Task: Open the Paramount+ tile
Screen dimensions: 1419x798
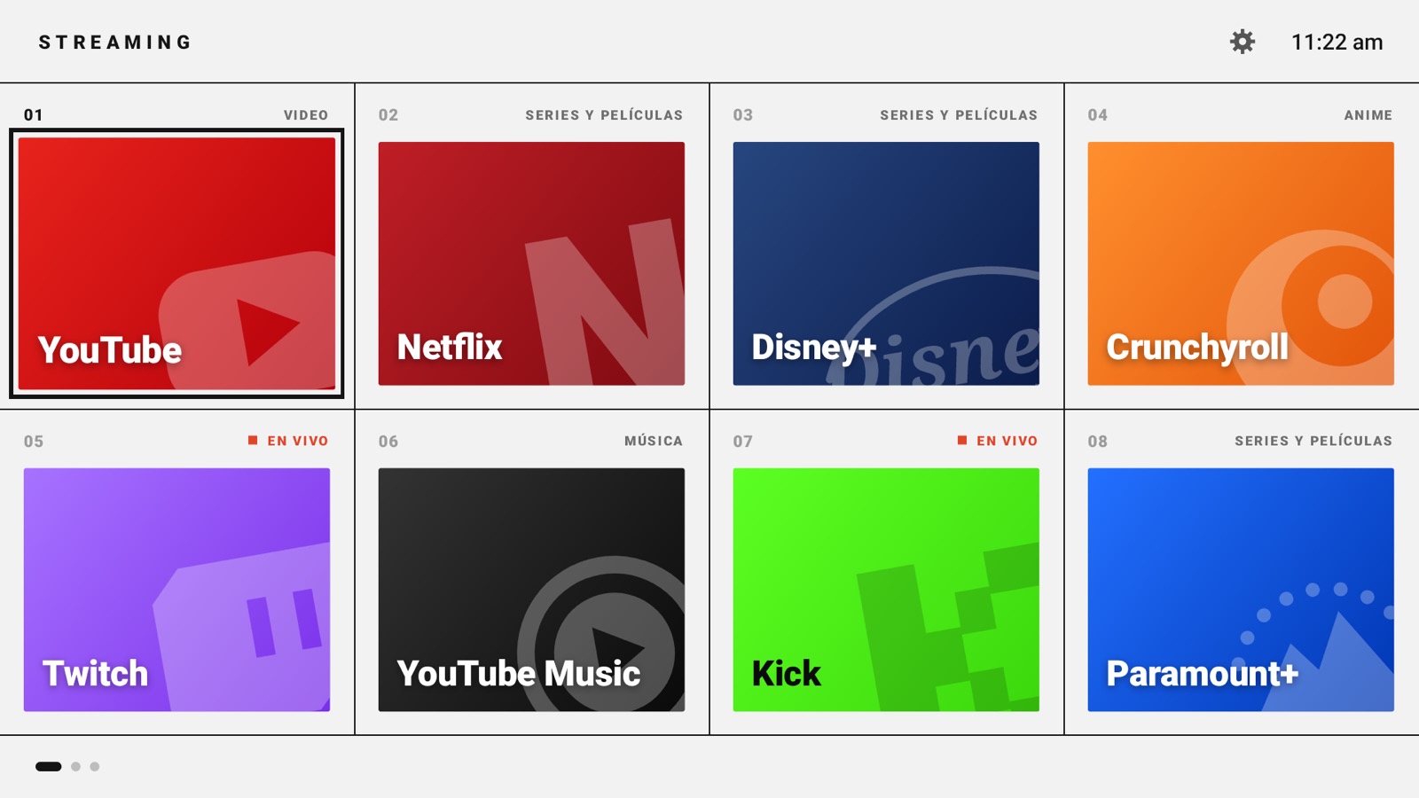Action: [1241, 590]
